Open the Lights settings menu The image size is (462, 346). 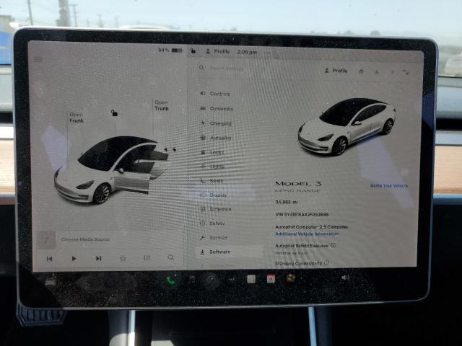point(213,167)
